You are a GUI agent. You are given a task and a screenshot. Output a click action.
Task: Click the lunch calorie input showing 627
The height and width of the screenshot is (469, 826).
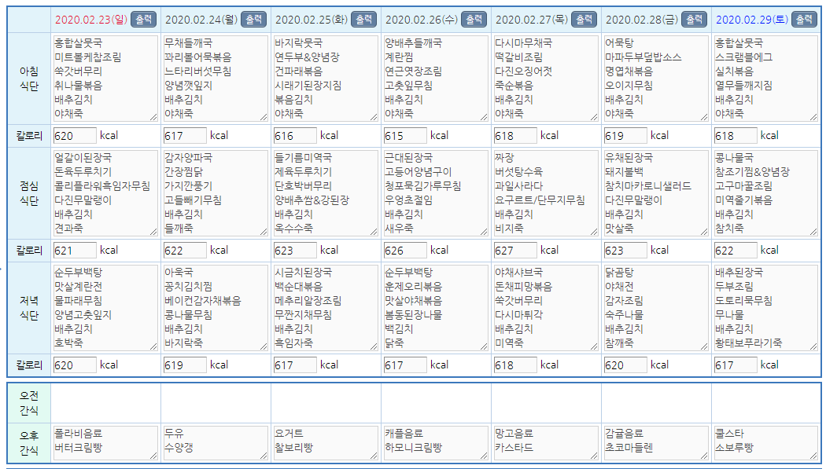[515, 251]
